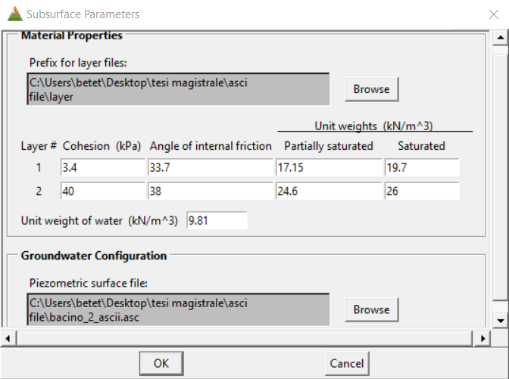The image size is (509, 379).
Task: Edit the unit weight of water field
Action: click(x=217, y=221)
